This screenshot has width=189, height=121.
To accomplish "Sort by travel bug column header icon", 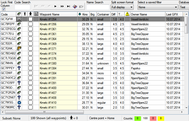I will pyautogui.click(x=25, y=14).
